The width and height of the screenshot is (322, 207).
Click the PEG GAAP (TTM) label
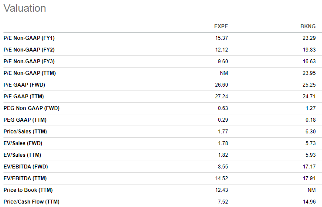tap(25, 120)
